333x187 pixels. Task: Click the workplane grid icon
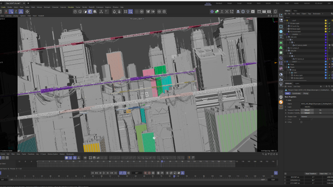click(x=125, y=12)
